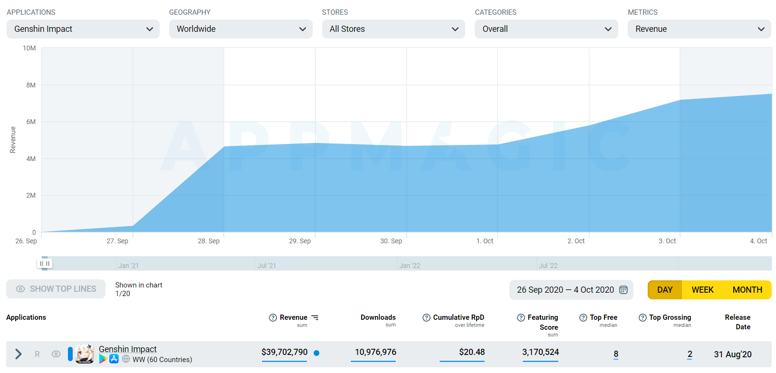Open the Metrics dropdown set to Revenue
Screen dimensions: 776x373
(699, 29)
